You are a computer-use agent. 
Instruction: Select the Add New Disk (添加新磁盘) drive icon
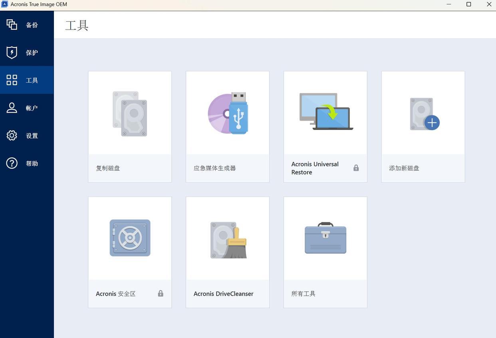424,114
